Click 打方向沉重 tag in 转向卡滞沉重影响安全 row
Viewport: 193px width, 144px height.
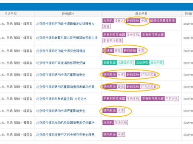142,75
